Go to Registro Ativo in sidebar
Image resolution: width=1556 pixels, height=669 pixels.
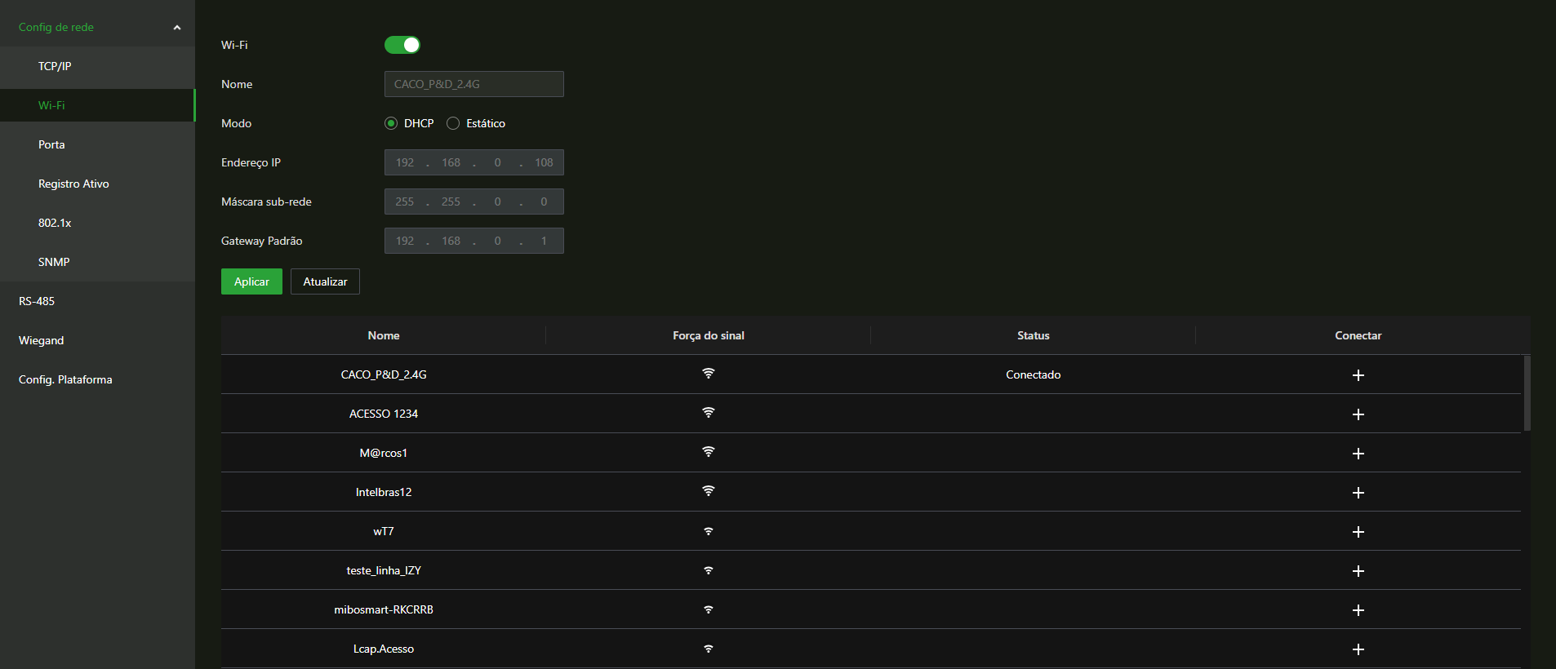tap(73, 184)
